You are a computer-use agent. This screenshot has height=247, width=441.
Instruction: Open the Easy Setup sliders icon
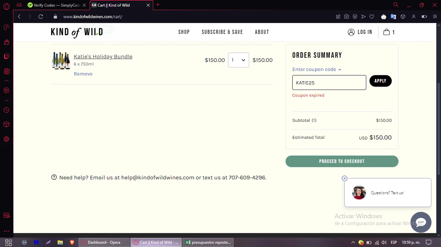tap(435, 17)
